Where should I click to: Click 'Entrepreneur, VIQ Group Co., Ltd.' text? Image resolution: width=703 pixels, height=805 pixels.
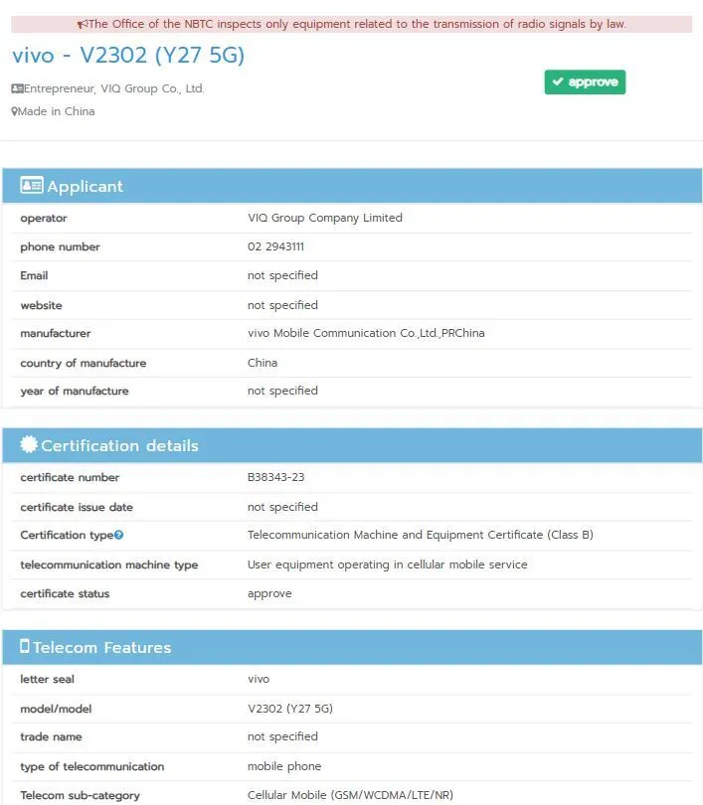pyautogui.click(x=114, y=88)
